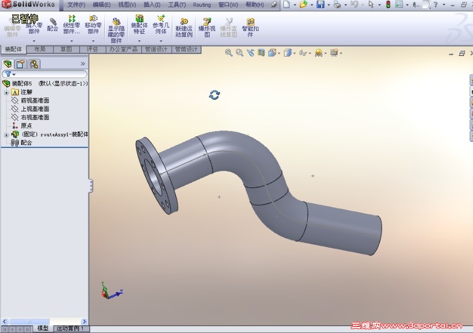Click the New document icon
473x333 pixels.
point(287,4)
